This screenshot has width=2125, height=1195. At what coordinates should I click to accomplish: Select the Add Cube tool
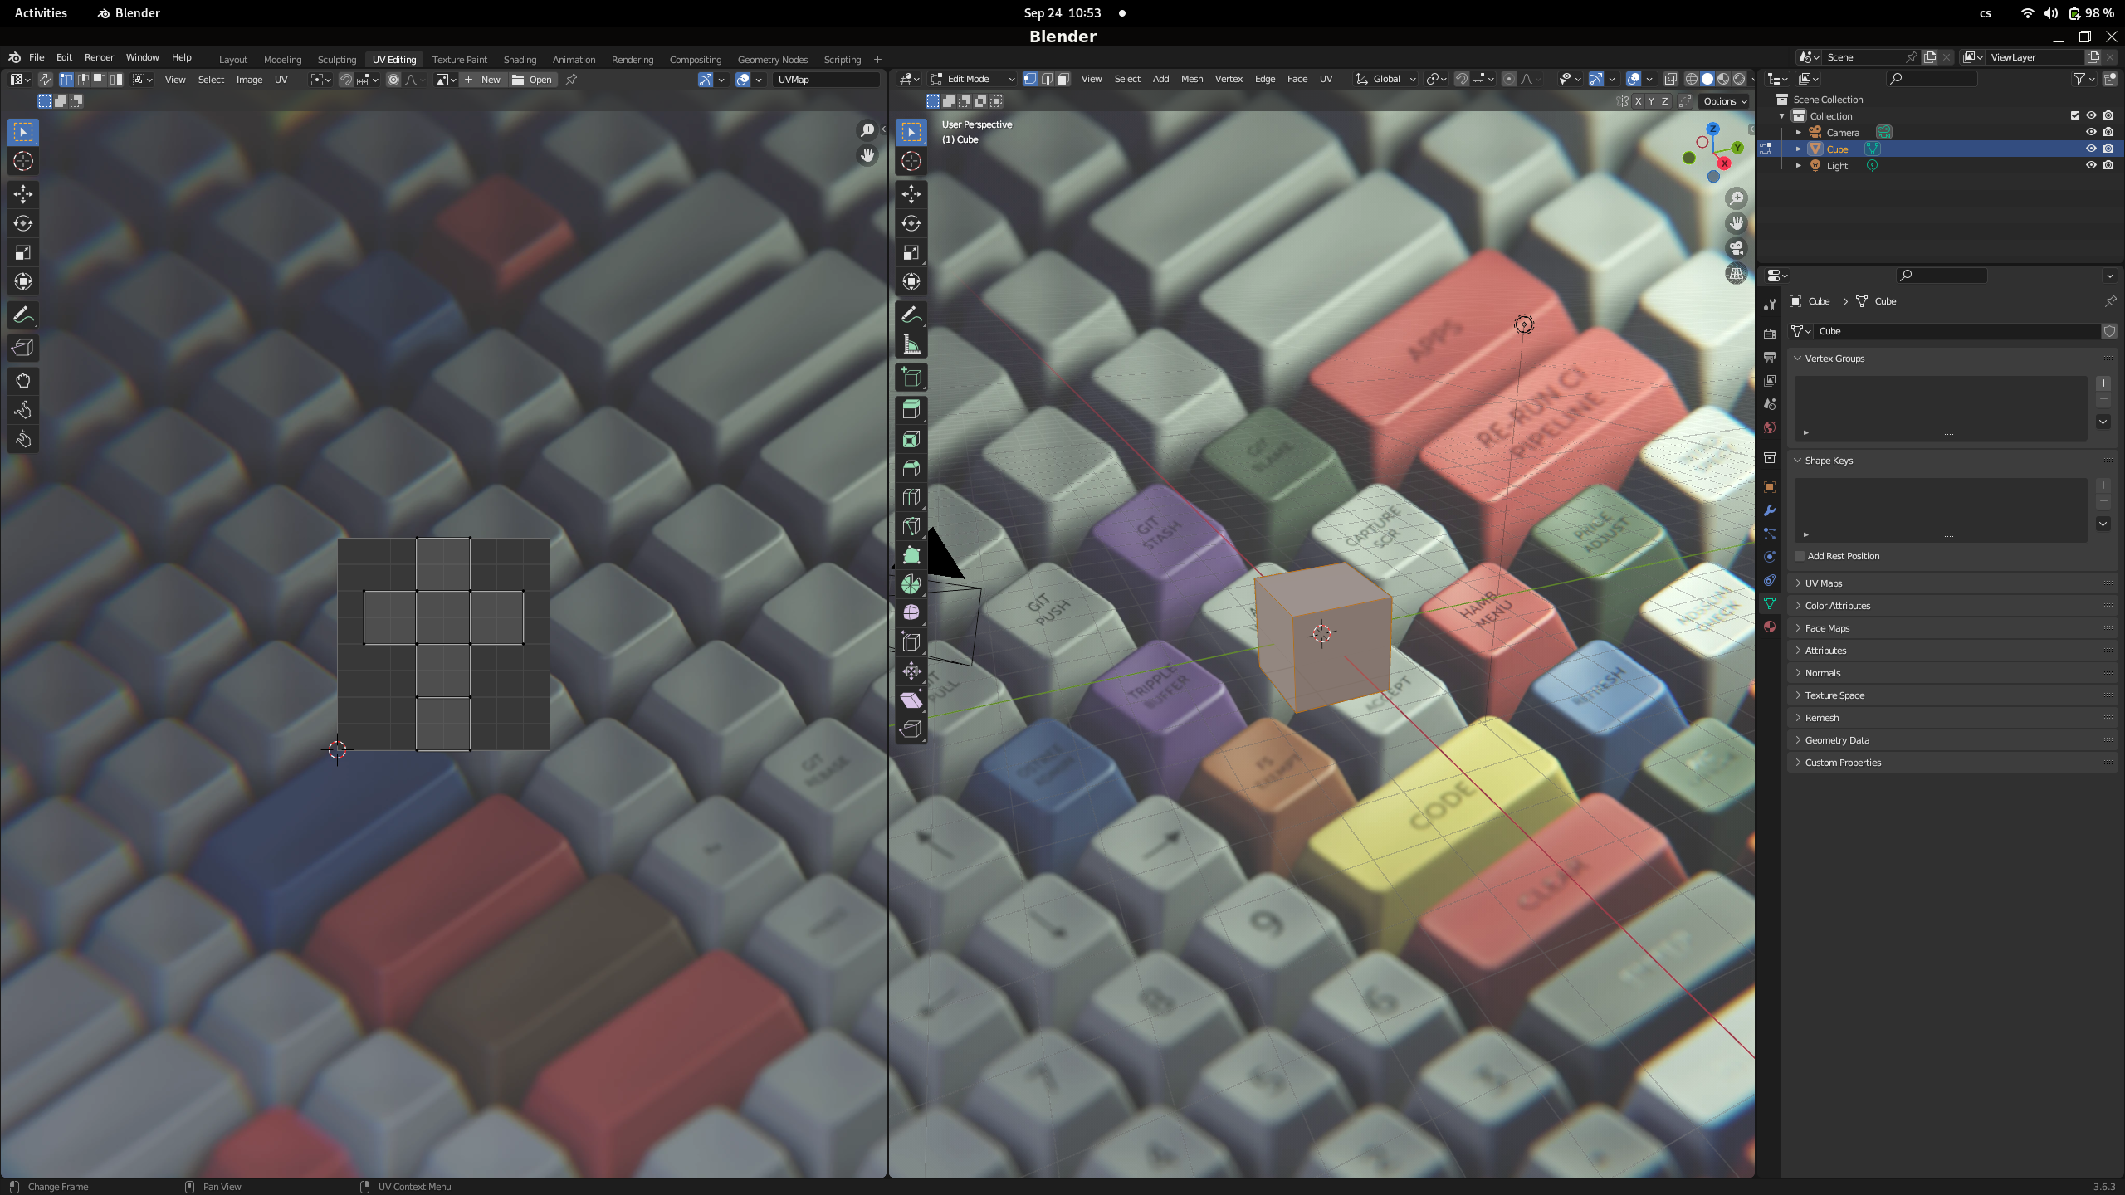tap(911, 378)
